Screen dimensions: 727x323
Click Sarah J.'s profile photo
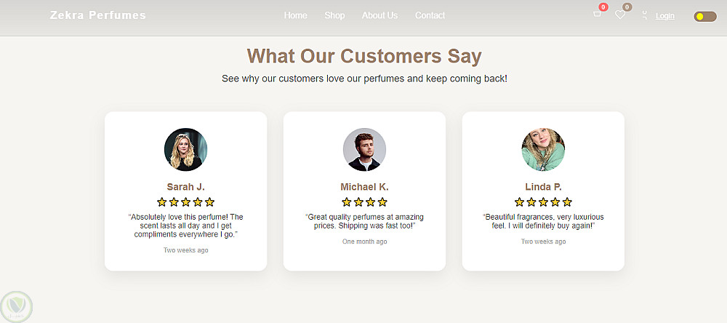185,150
